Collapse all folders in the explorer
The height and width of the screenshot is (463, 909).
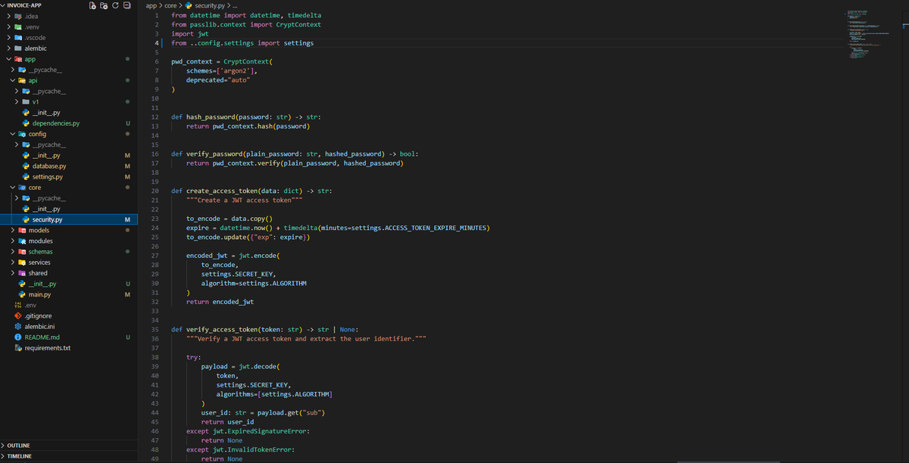(x=127, y=5)
